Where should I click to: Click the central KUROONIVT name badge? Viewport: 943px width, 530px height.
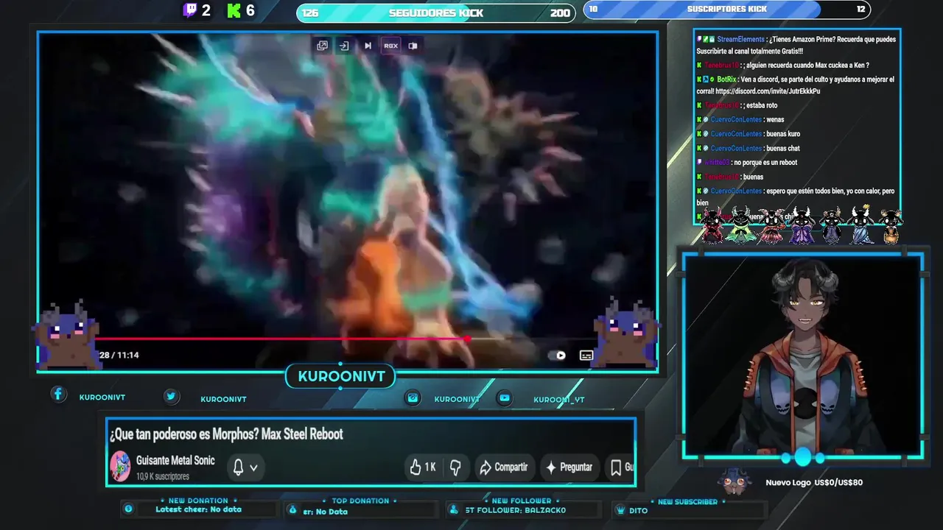pyautogui.click(x=341, y=377)
